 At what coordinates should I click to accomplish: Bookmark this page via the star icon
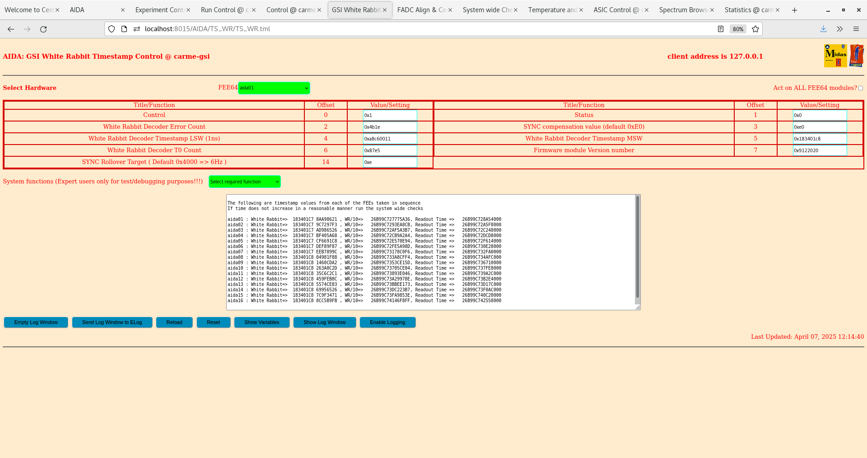(x=755, y=29)
